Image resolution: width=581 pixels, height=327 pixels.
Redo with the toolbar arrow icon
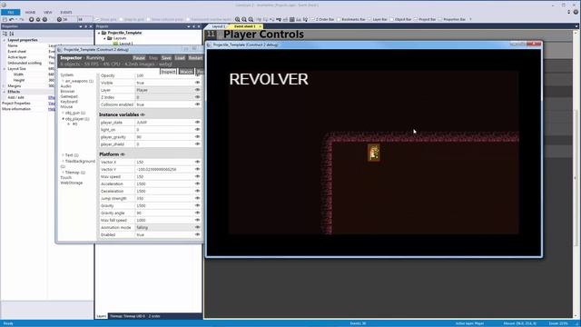click(22, 19)
